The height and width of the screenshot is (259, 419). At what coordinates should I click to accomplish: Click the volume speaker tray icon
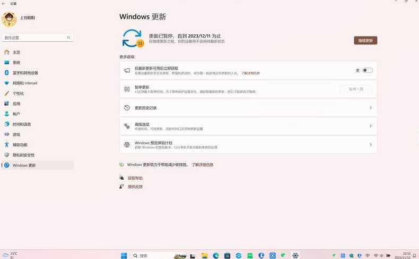click(x=381, y=255)
